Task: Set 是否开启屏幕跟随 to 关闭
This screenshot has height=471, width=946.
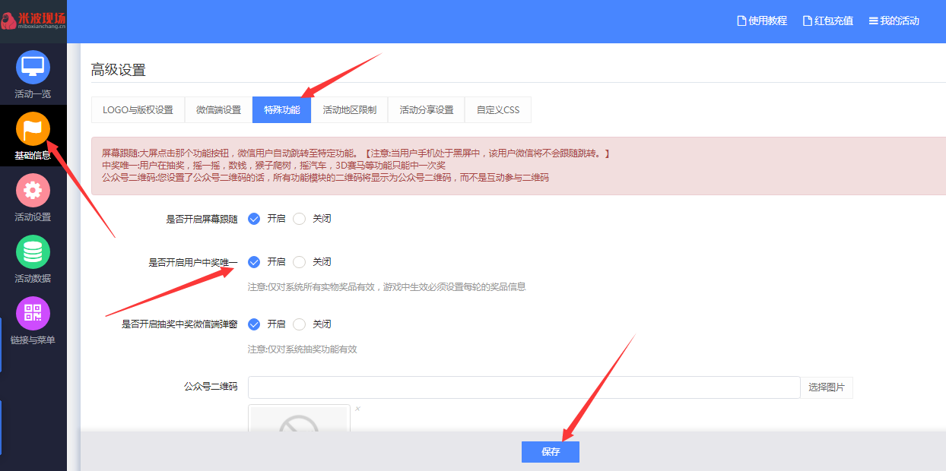Action: point(300,219)
